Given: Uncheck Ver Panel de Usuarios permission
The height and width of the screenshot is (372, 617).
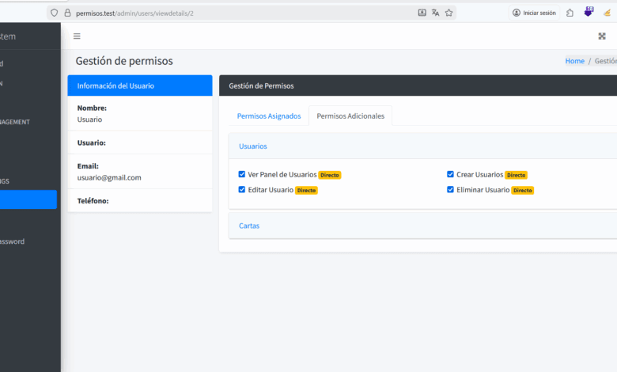Looking at the screenshot, I should [x=242, y=174].
